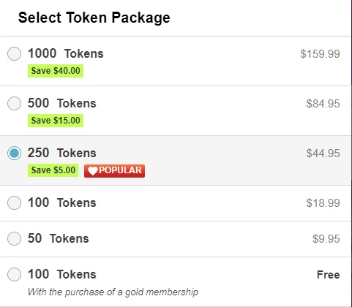Click the $9.95 price
352x307 pixels.
326,239
